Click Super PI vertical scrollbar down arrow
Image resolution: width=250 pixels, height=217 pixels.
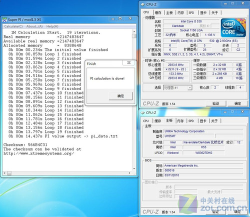point(134,168)
